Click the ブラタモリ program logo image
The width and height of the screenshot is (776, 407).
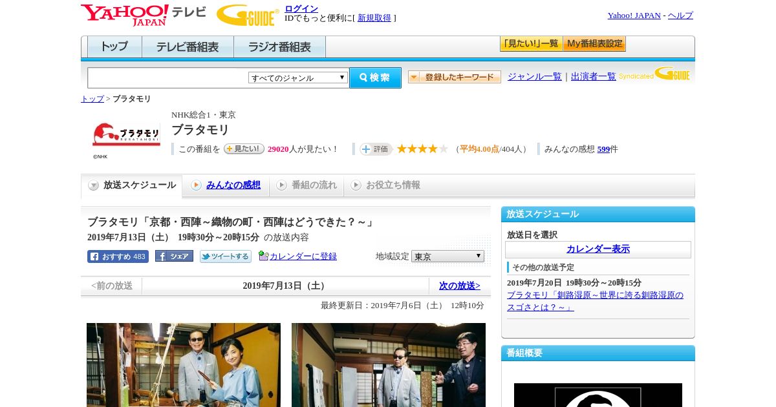click(126, 134)
